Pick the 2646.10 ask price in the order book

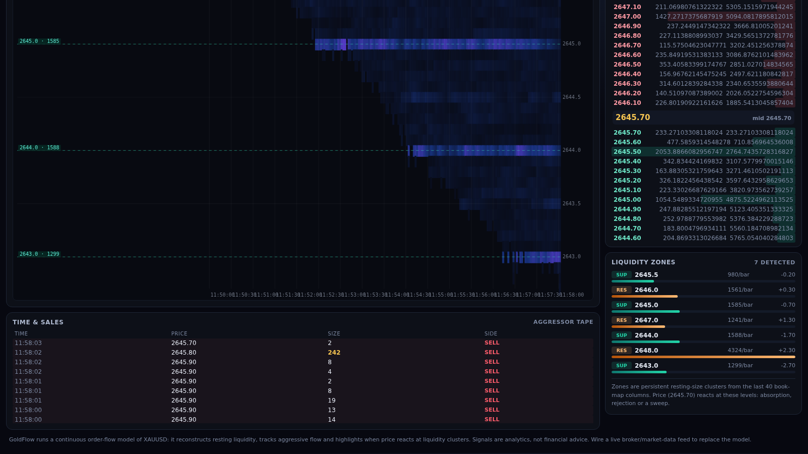click(x=627, y=103)
